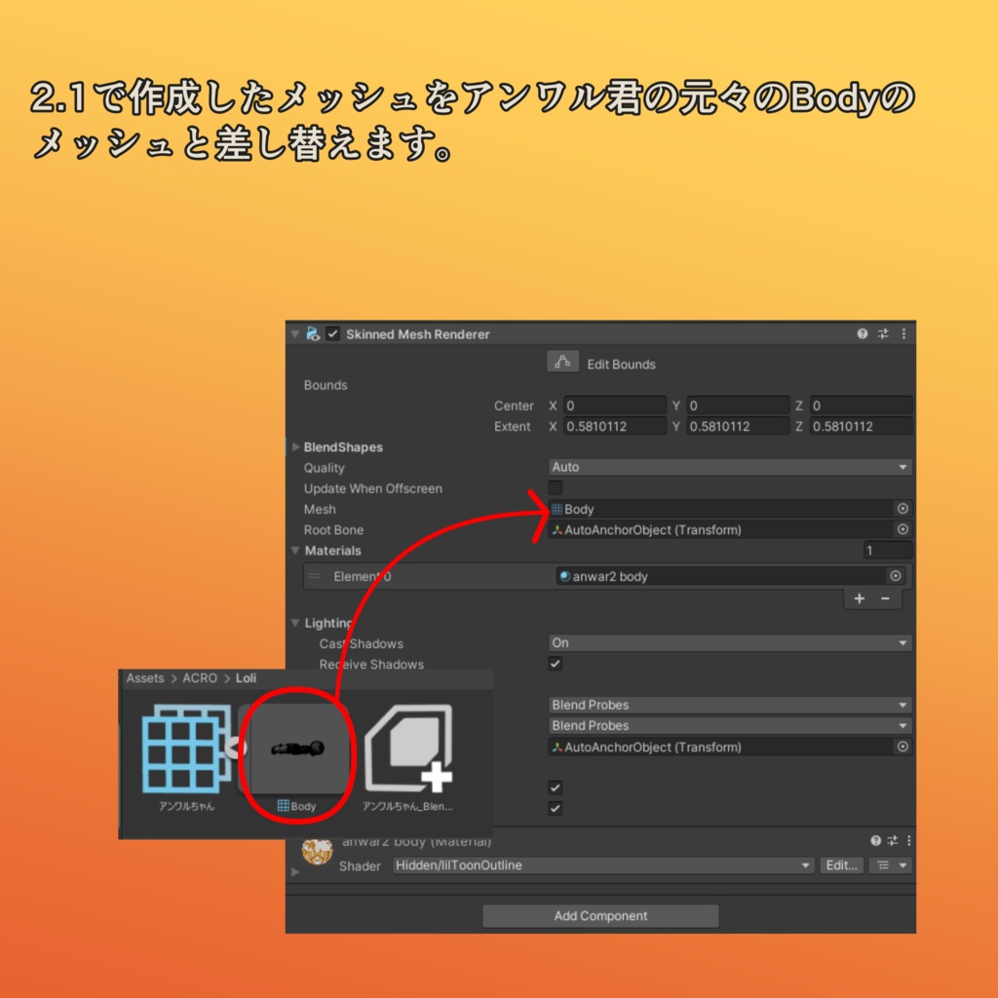Viewport: 998px width, 998px height.
Task: Select the Body mesh asset thumbnail
Action: 297,748
